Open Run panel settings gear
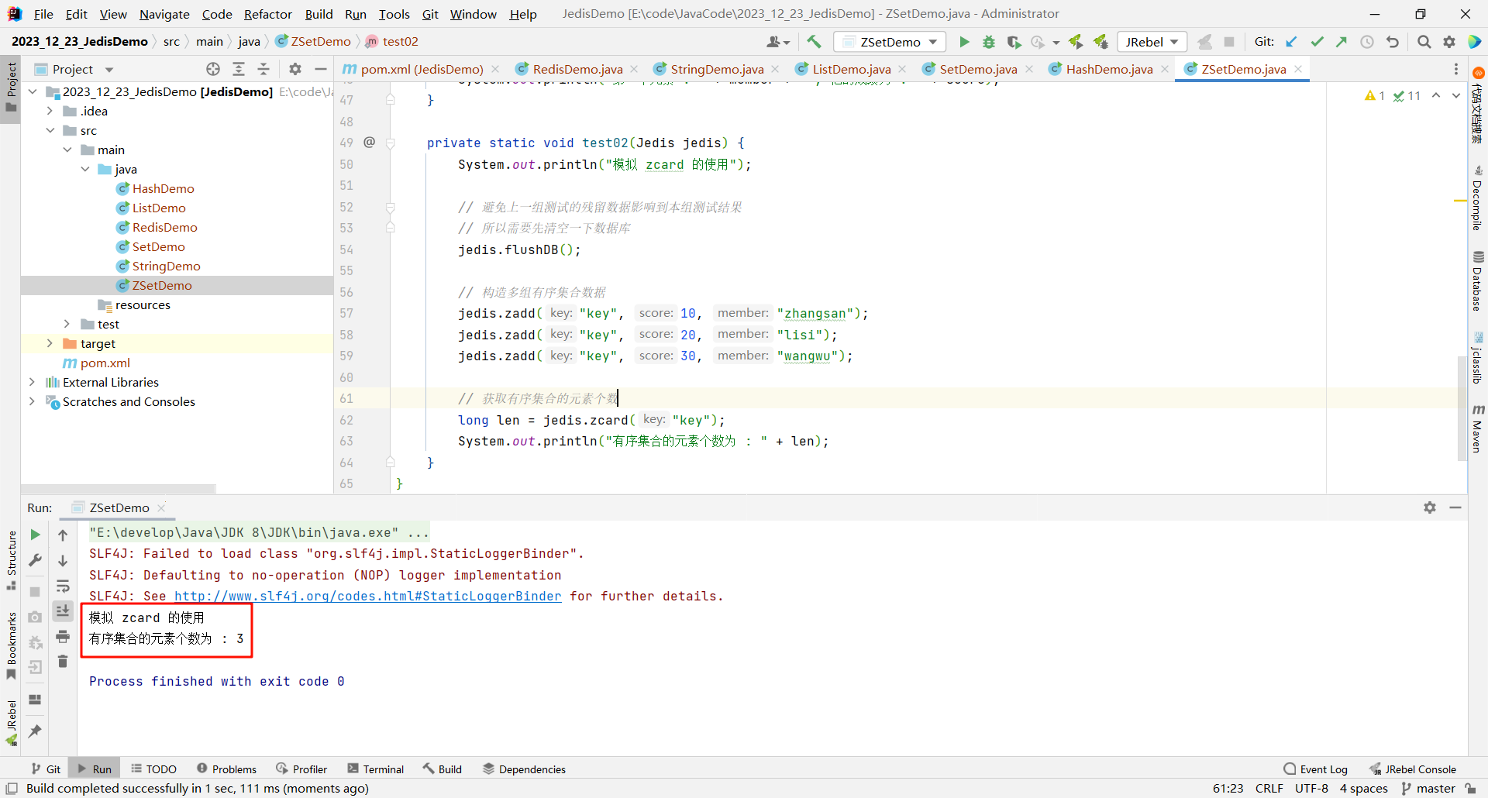Image resolution: width=1488 pixels, height=798 pixels. tap(1430, 507)
